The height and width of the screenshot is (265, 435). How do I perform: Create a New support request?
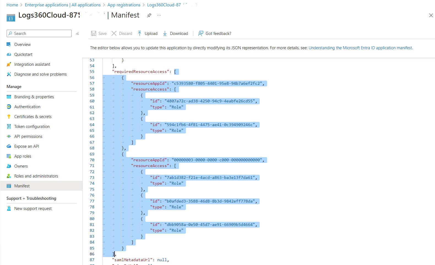click(x=33, y=208)
